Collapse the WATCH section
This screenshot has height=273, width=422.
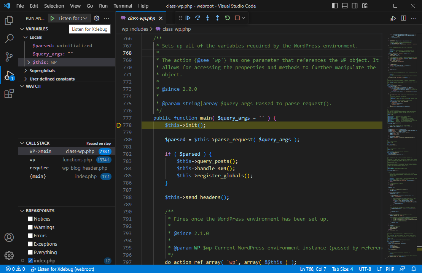22,86
